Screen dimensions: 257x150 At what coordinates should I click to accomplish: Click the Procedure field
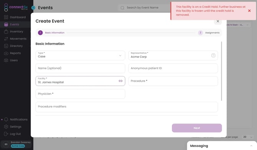pyautogui.click(x=173, y=81)
